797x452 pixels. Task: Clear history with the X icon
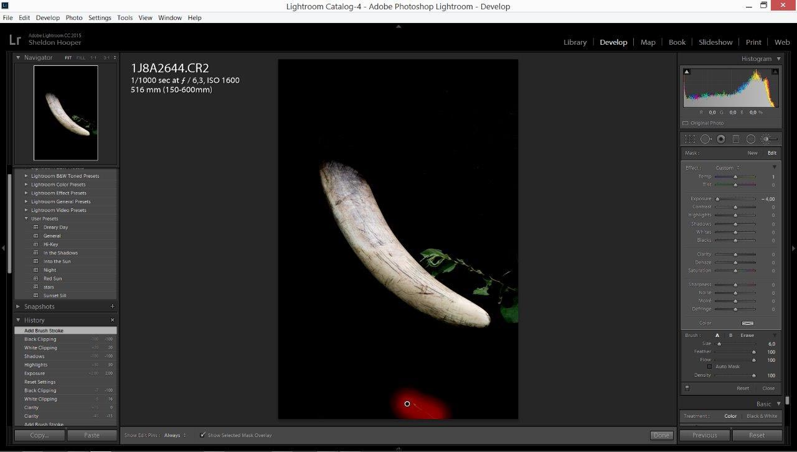pyautogui.click(x=112, y=320)
